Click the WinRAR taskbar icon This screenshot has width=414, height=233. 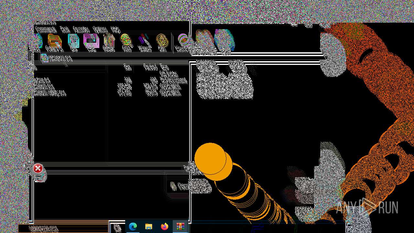pos(180,227)
